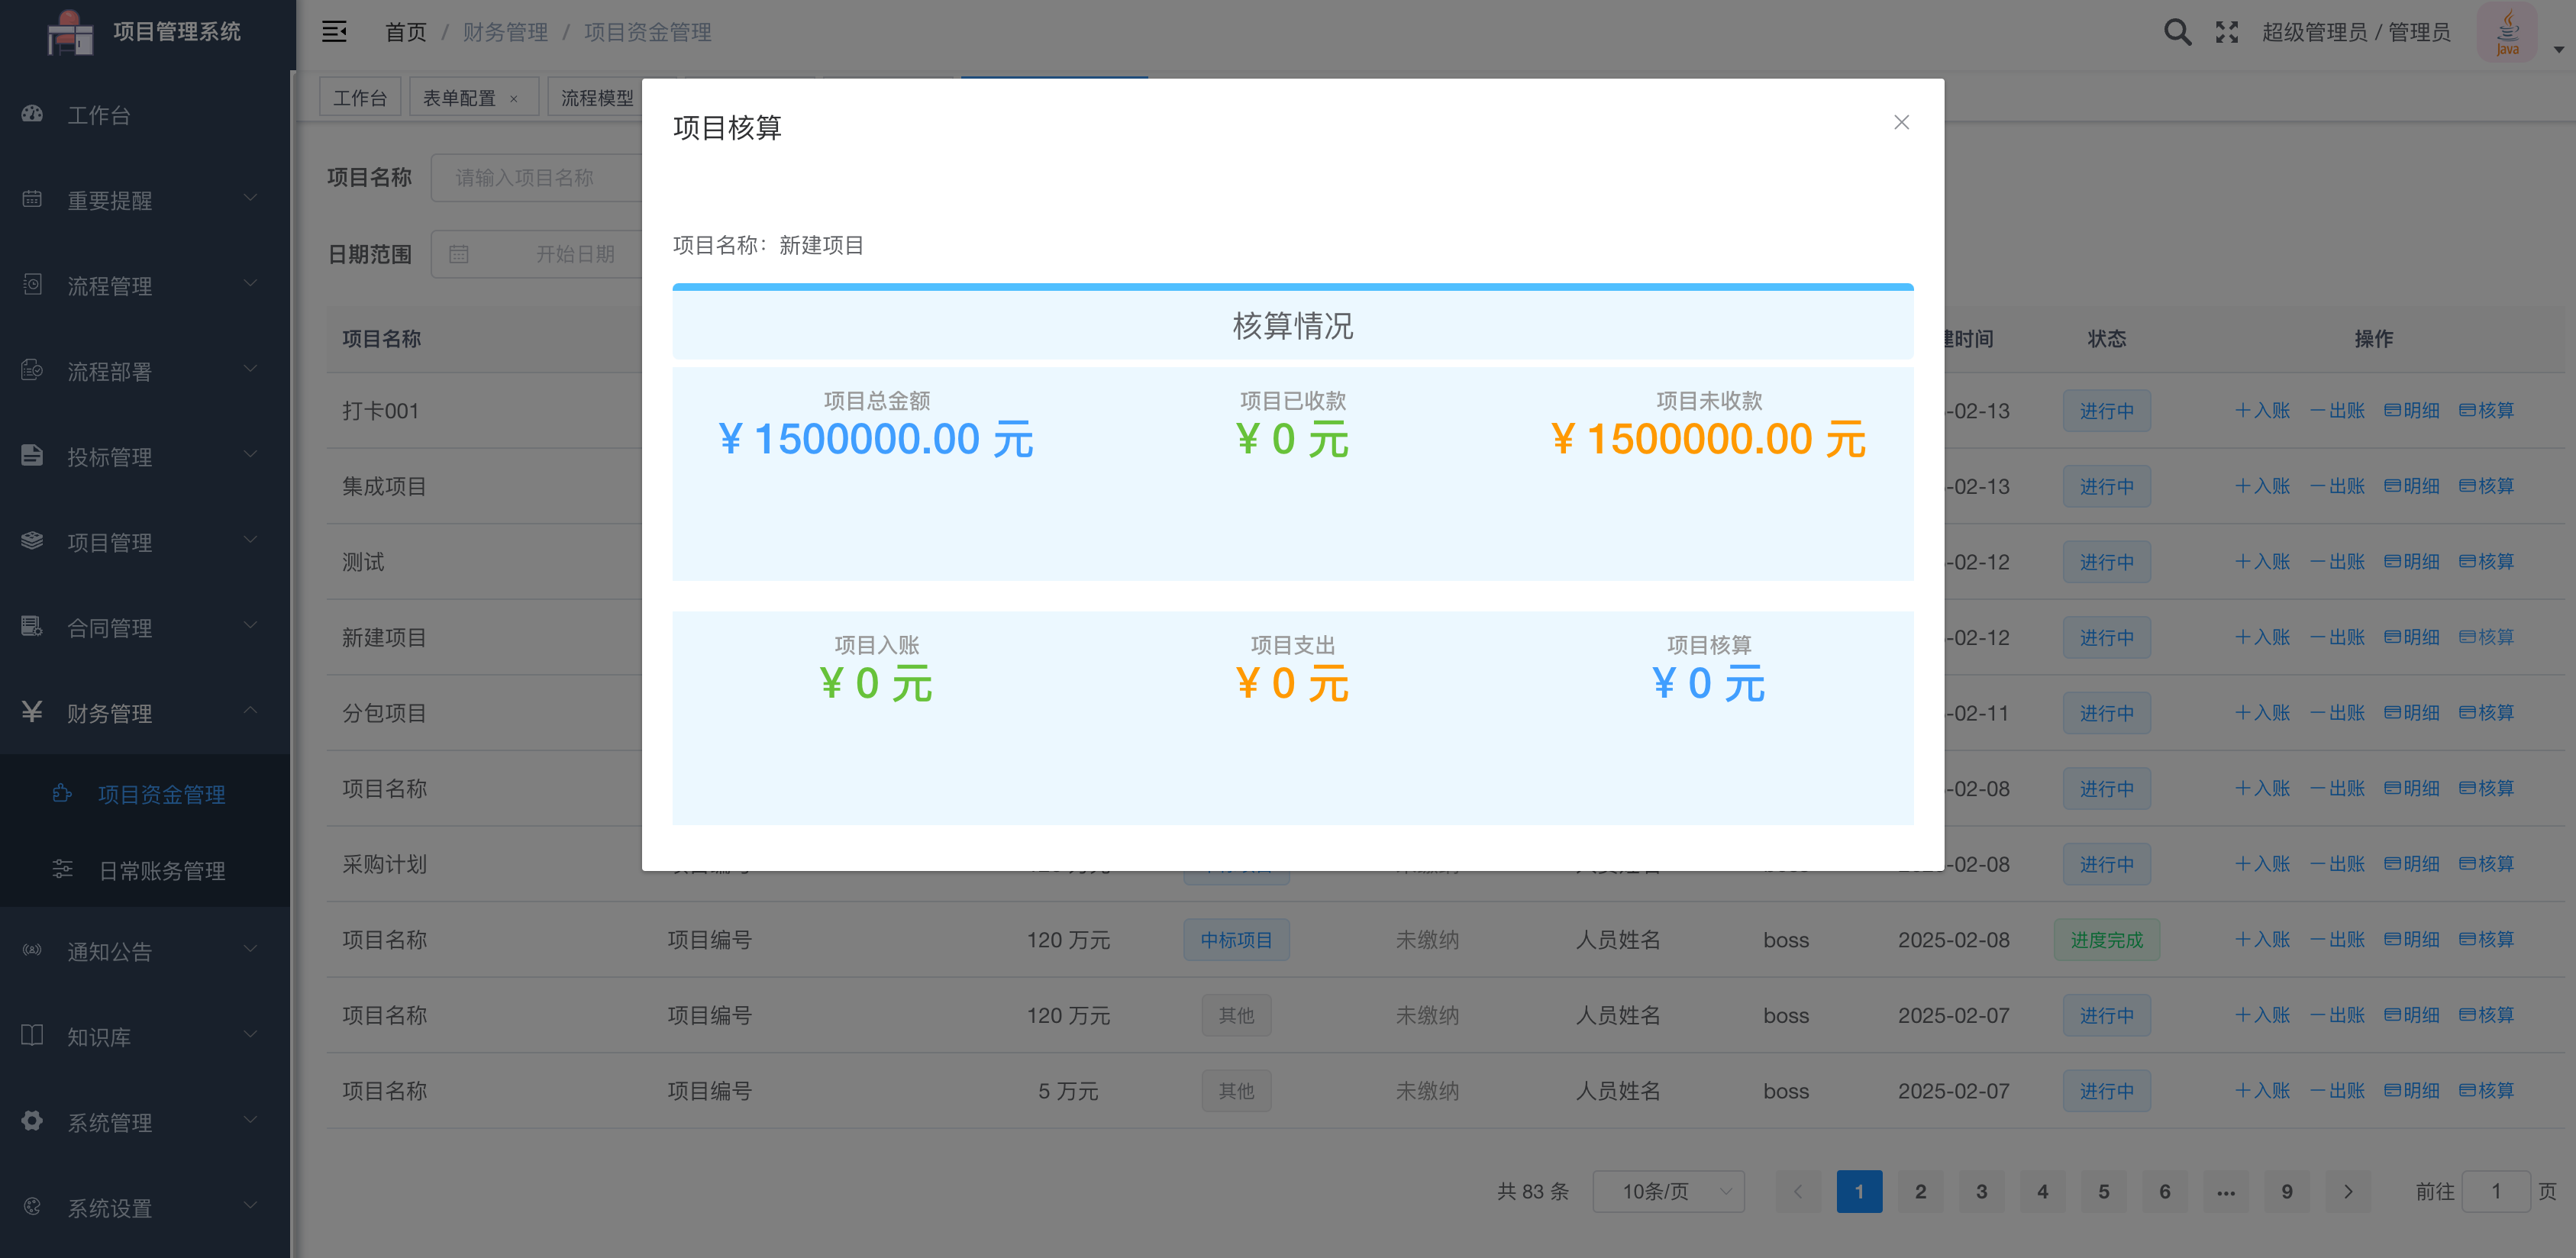Go to page 2 of results
Image resolution: width=2576 pixels, height=1258 pixels.
point(1920,1191)
